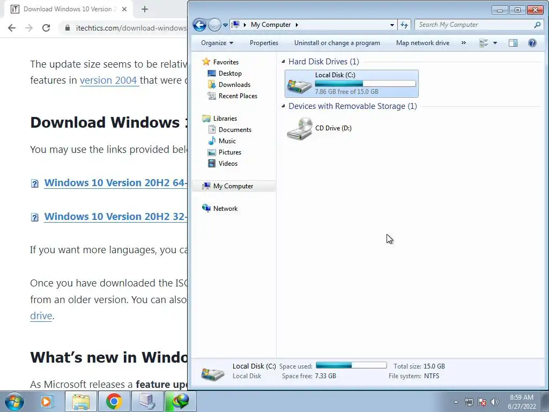Open the Documents library
The image size is (549, 412).
[235, 130]
